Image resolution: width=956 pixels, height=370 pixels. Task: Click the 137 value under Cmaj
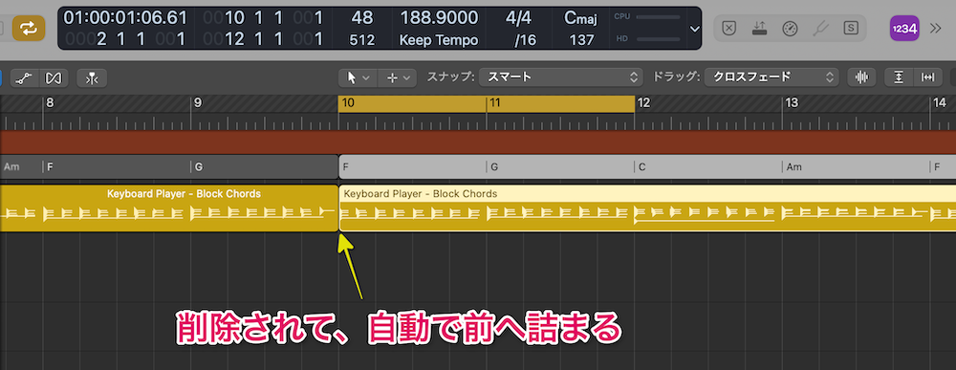pyautogui.click(x=581, y=40)
